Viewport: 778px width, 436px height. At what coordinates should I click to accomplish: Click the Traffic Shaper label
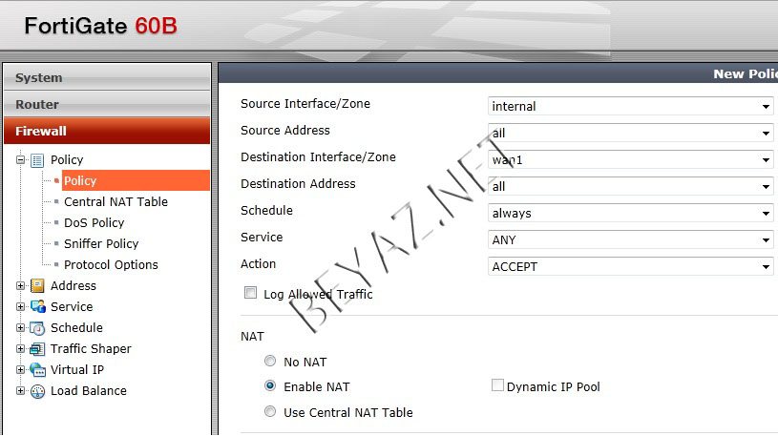[92, 348]
